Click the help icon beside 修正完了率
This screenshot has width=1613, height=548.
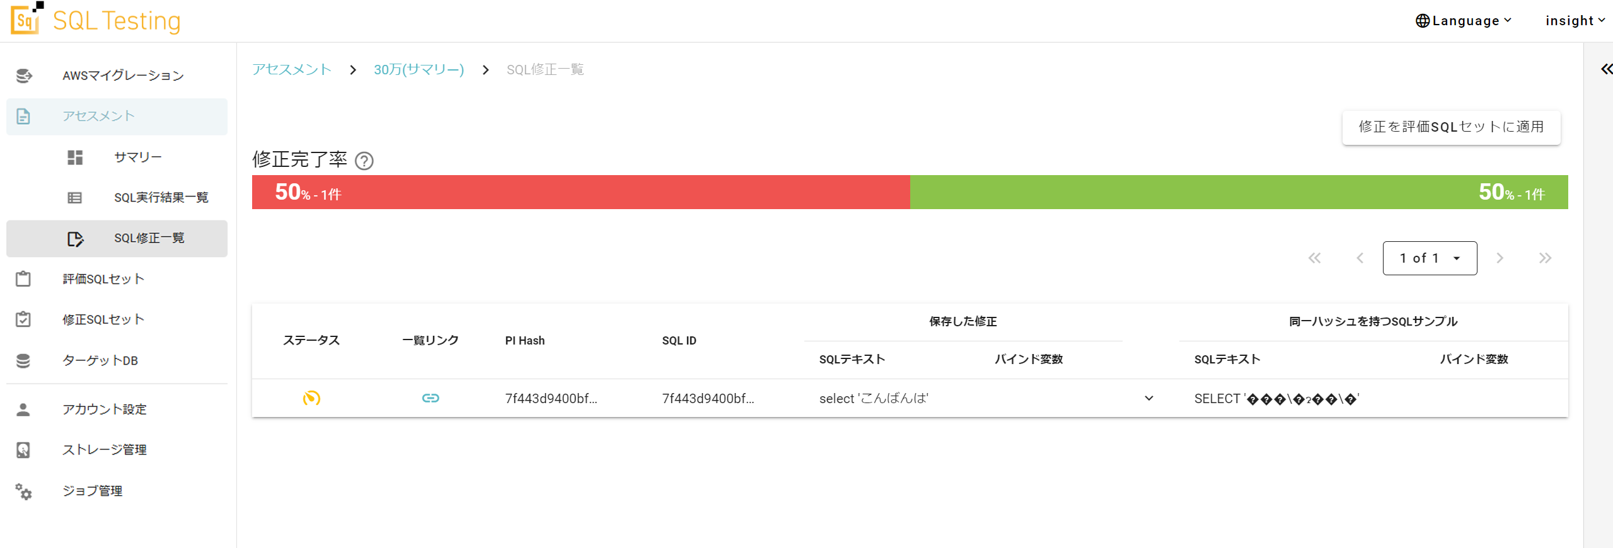[x=364, y=161]
